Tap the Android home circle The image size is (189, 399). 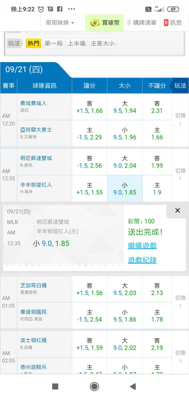(94, 387)
